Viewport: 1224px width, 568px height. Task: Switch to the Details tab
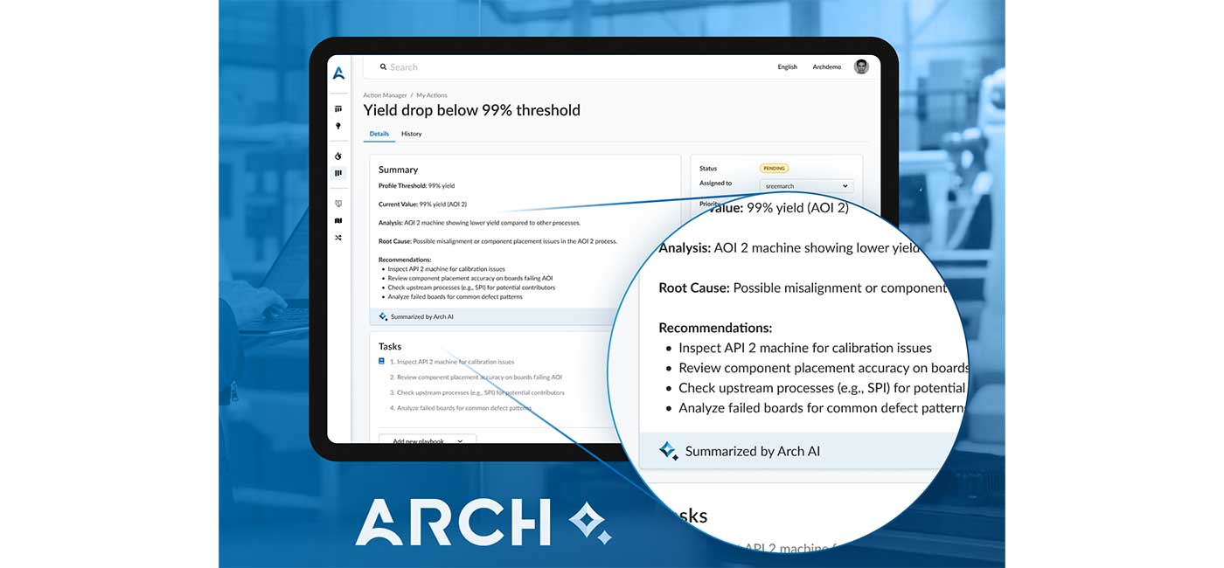click(379, 134)
